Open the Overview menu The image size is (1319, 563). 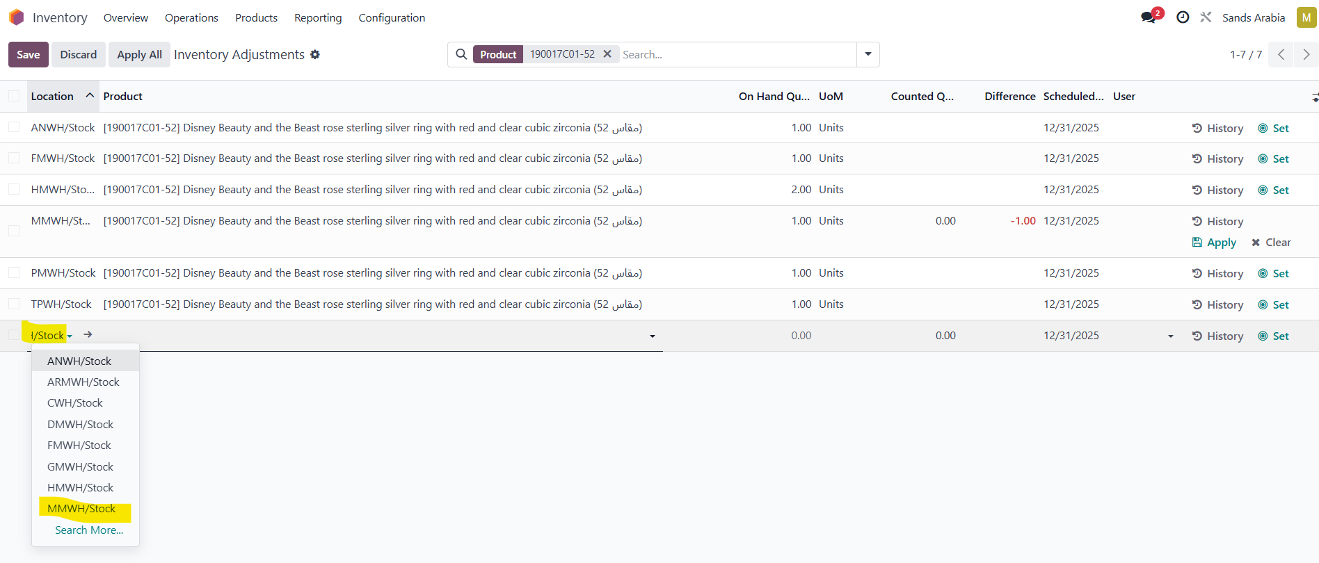click(x=126, y=17)
